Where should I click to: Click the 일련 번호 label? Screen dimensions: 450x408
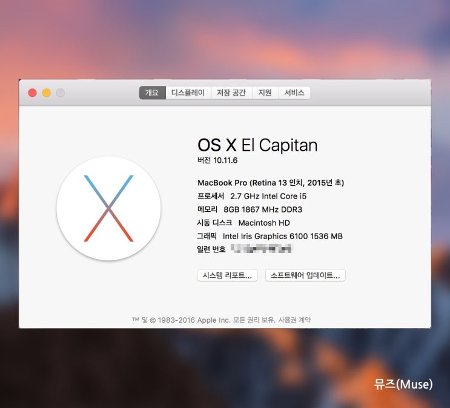coord(211,249)
